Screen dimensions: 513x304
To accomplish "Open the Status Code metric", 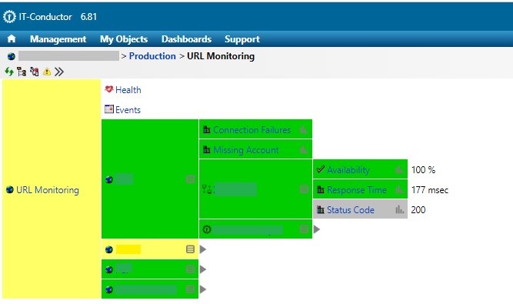I will [351, 210].
